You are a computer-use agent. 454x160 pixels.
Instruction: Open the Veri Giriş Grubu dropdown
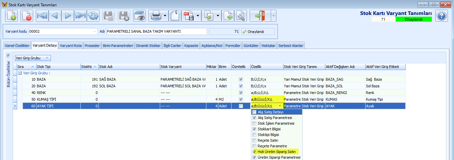[33, 58]
